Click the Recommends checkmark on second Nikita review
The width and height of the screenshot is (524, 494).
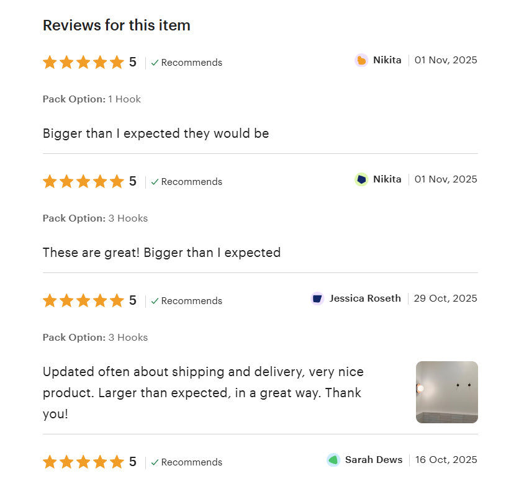(x=155, y=182)
